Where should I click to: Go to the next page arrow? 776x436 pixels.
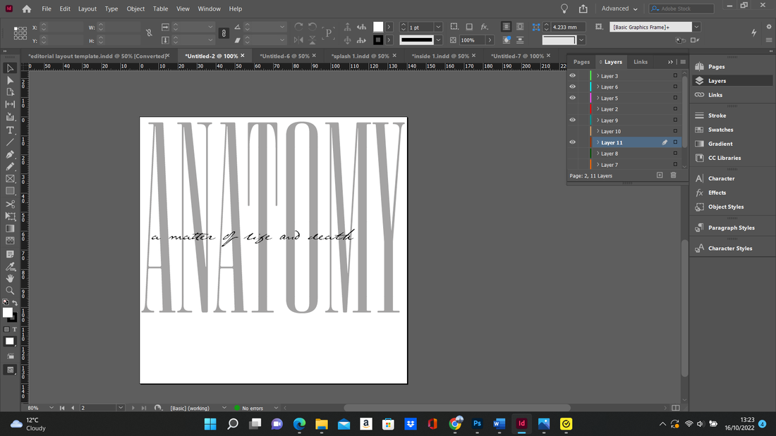coord(133,408)
